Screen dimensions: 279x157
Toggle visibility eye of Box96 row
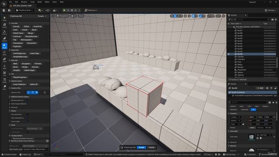coord(228,54)
